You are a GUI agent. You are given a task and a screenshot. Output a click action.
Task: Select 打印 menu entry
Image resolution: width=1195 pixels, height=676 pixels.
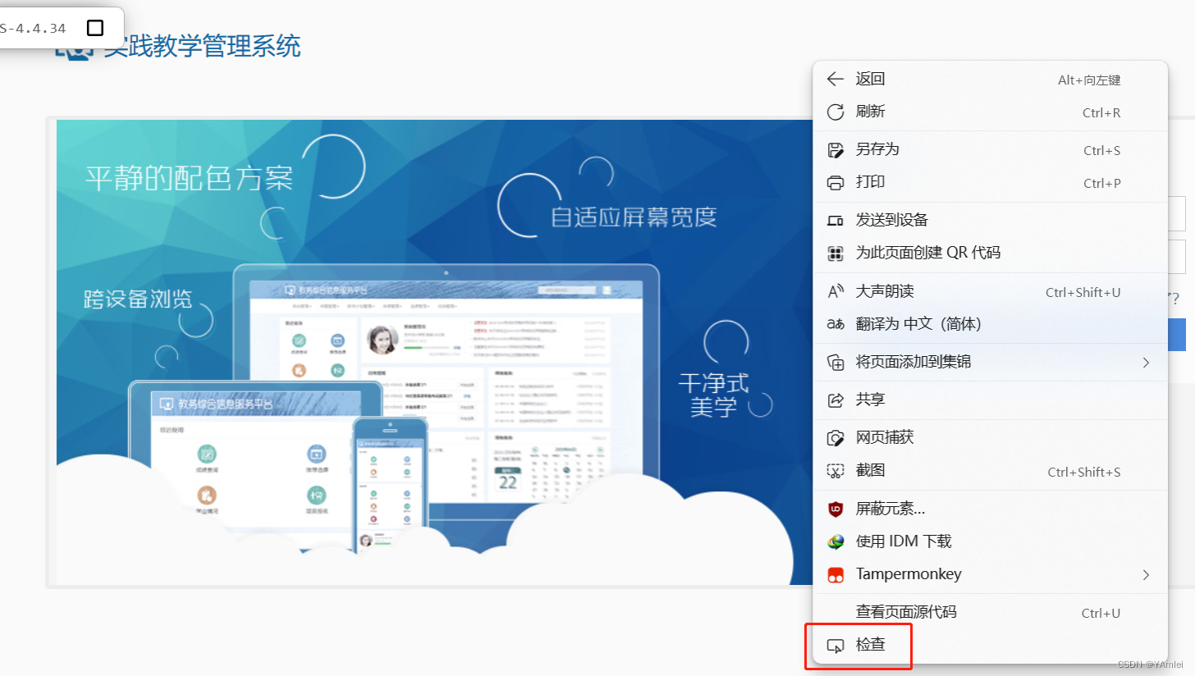pos(990,183)
